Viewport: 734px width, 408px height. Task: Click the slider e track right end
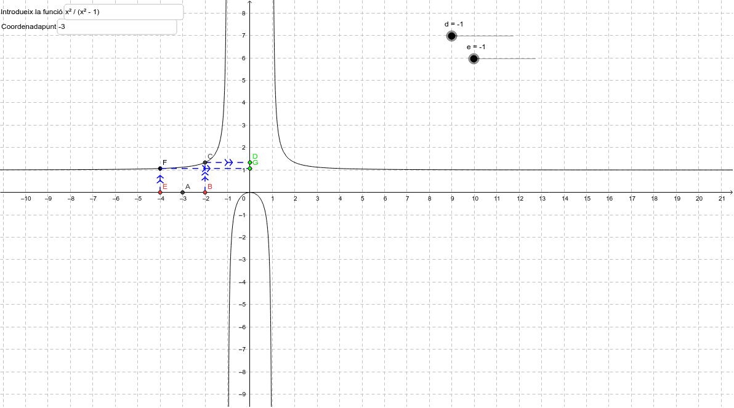coord(534,58)
